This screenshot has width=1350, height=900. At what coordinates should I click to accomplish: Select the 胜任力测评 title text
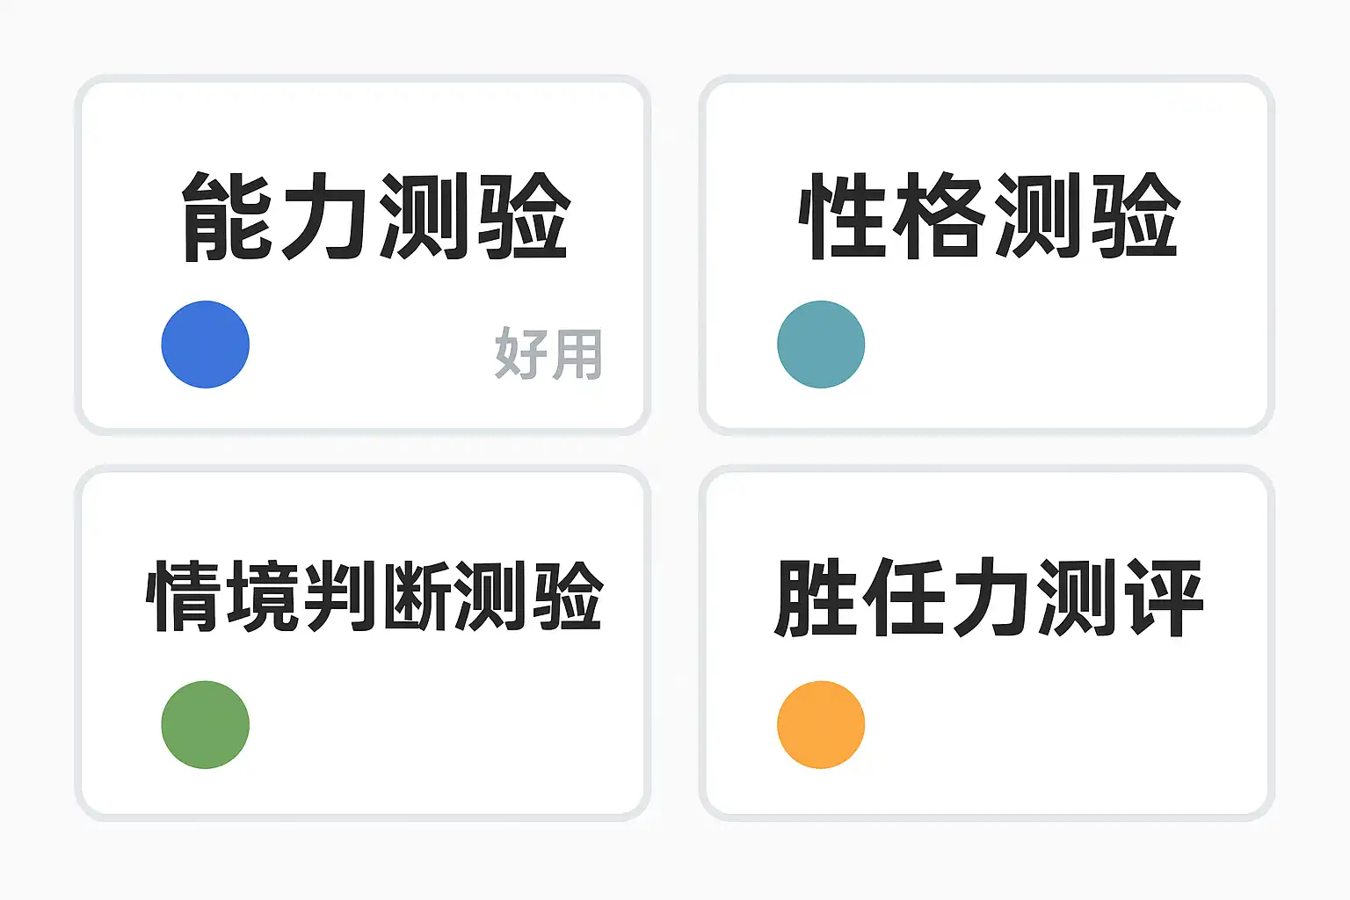click(988, 598)
